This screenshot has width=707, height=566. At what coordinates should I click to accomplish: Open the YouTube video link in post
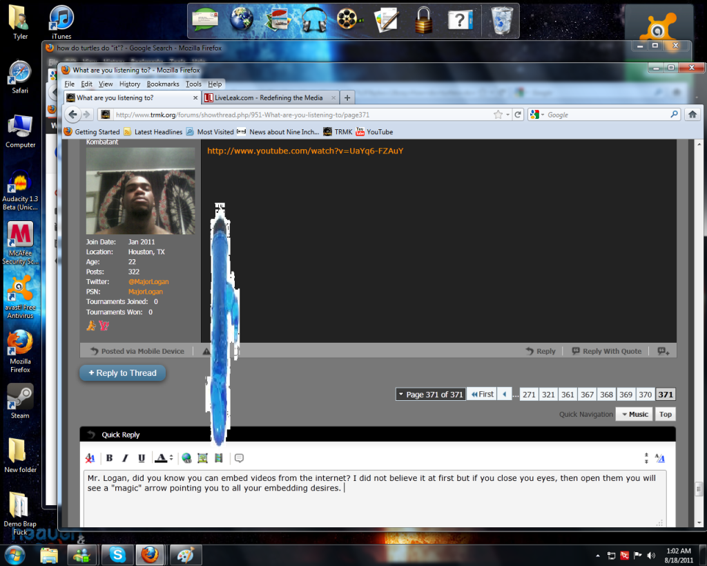point(304,151)
